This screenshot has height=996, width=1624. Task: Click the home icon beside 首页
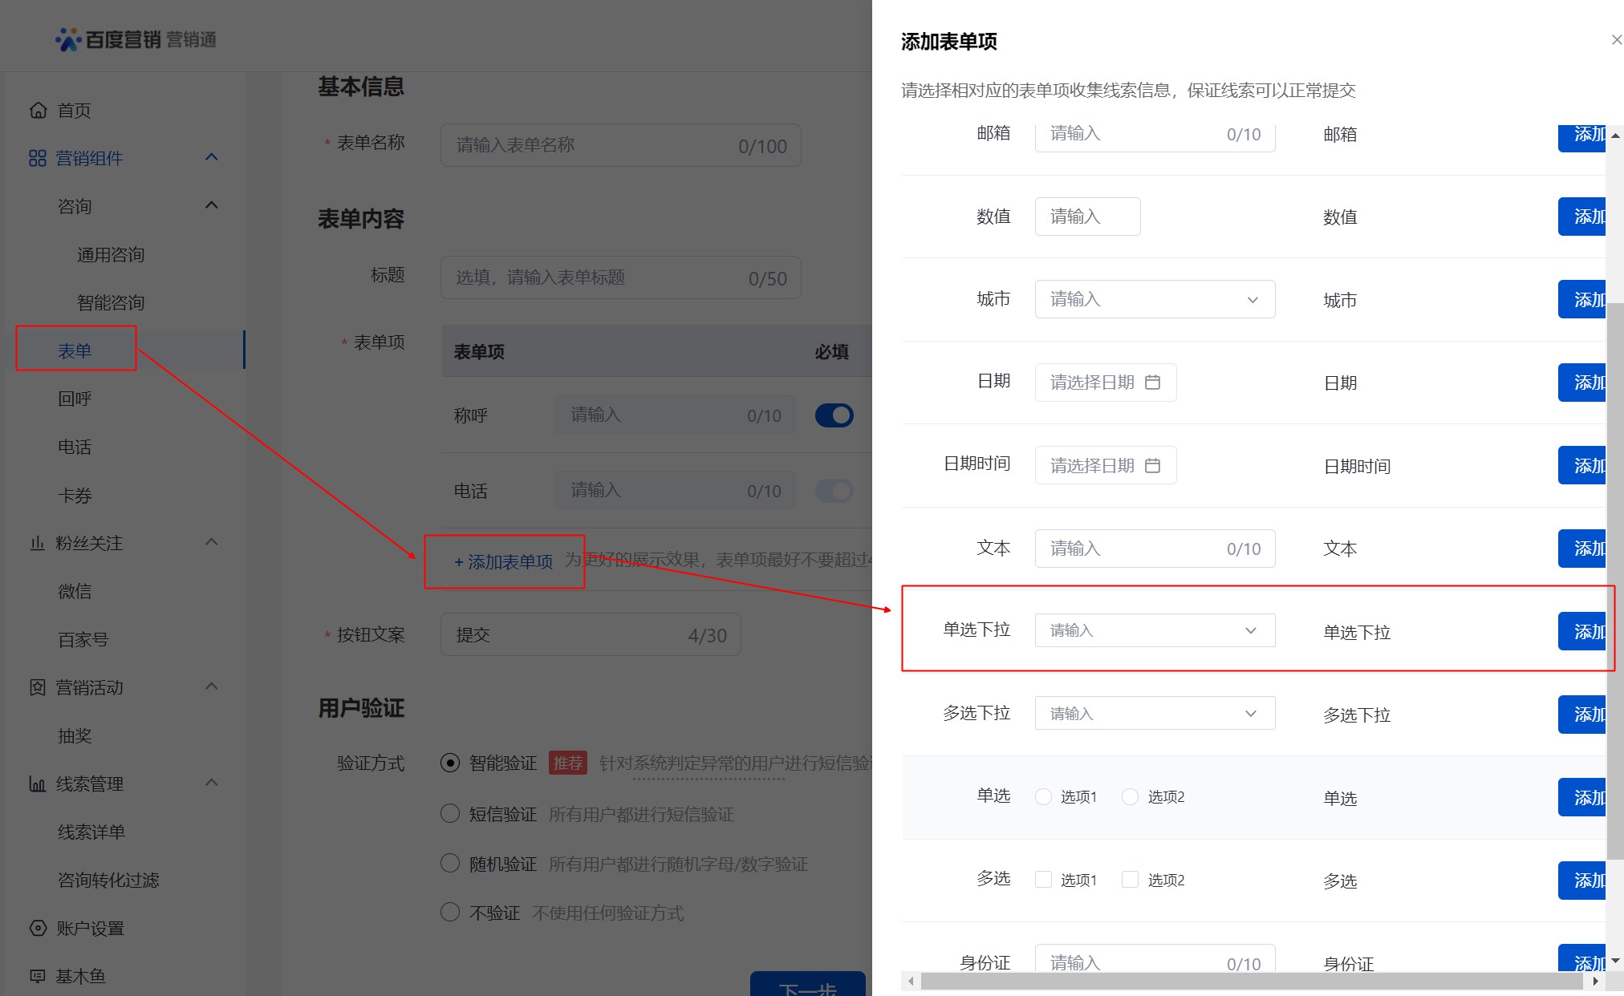pyautogui.click(x=38, y=111)
